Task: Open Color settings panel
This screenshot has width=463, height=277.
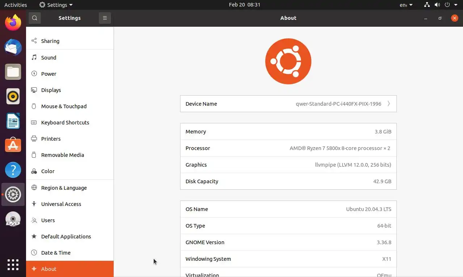Action: (x=70, y=171)
